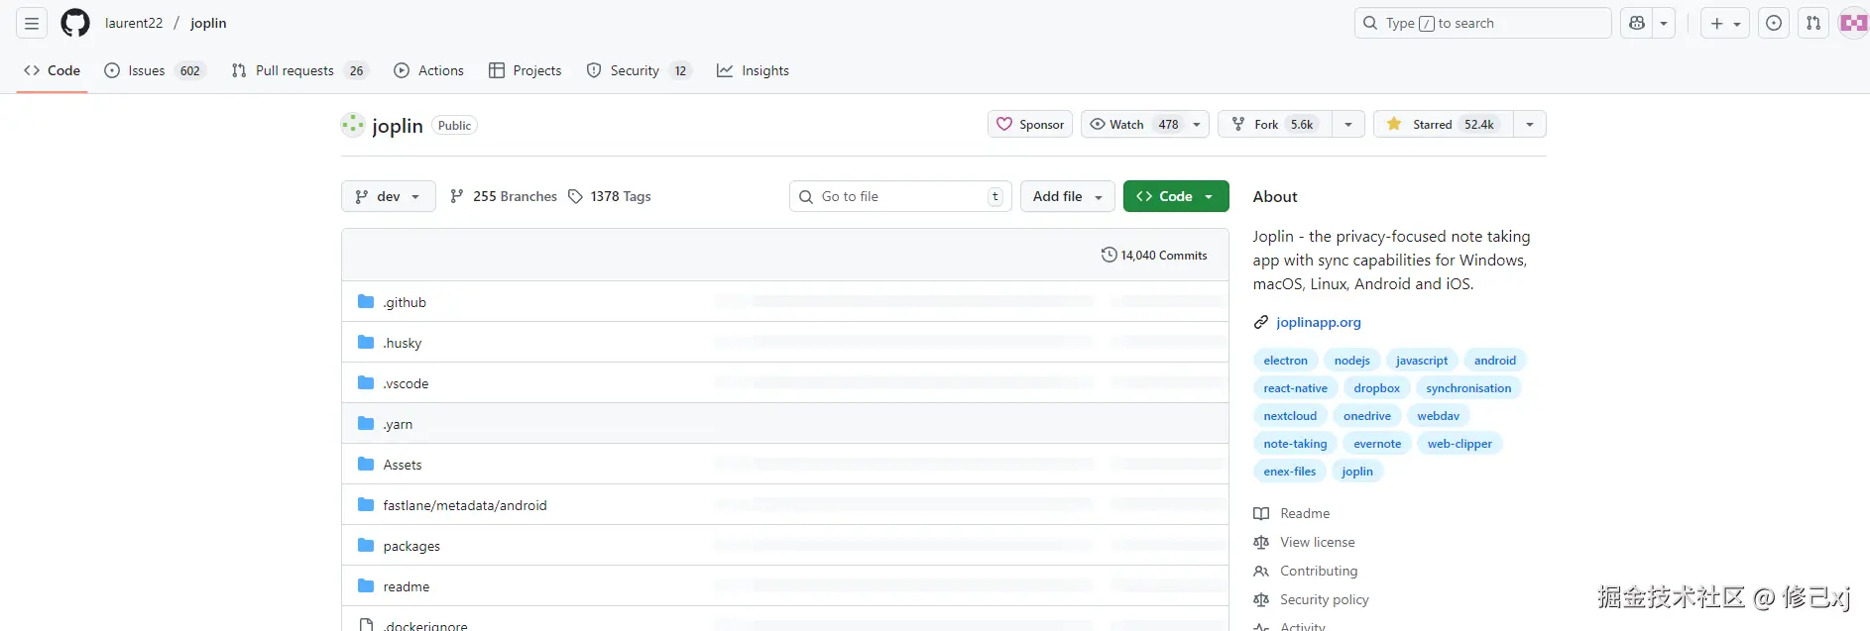The image size is (1870, 631).
Task: Open the .vscode folder
Action: coord(406,383)
